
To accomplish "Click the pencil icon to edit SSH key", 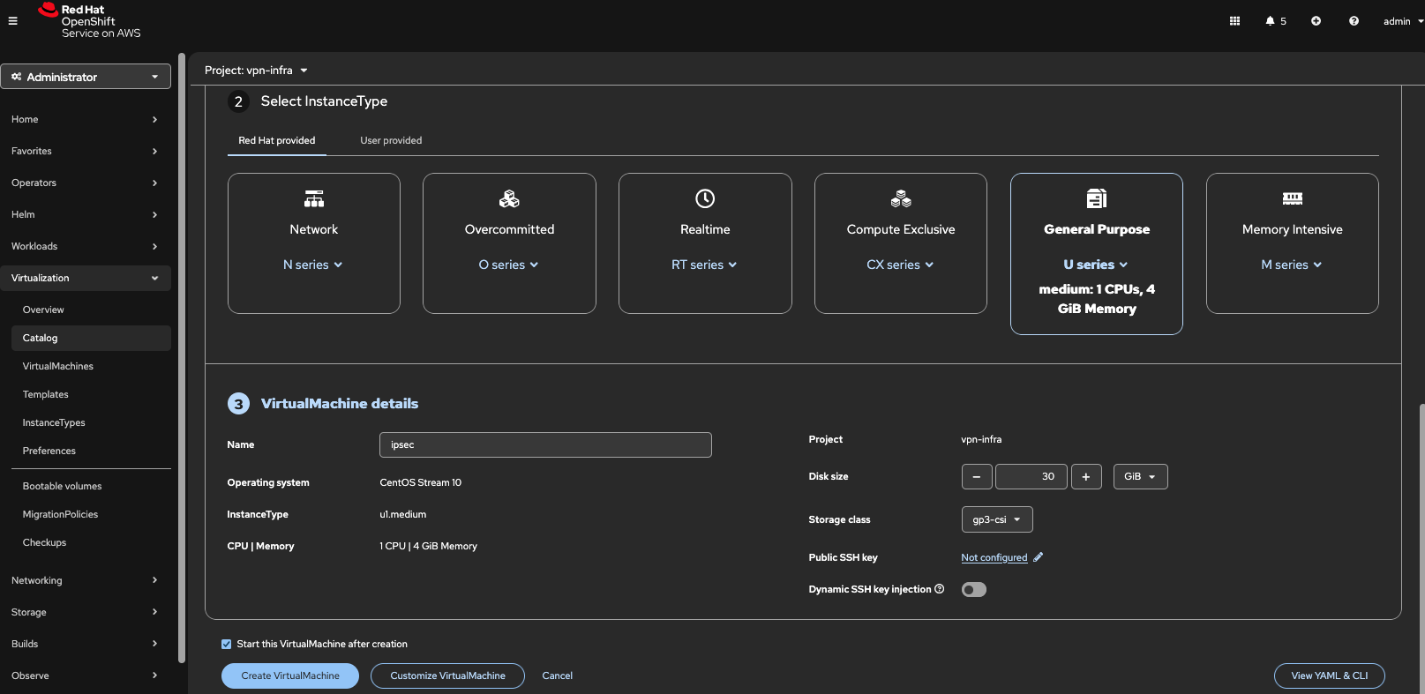I will tap(1039, 557).
